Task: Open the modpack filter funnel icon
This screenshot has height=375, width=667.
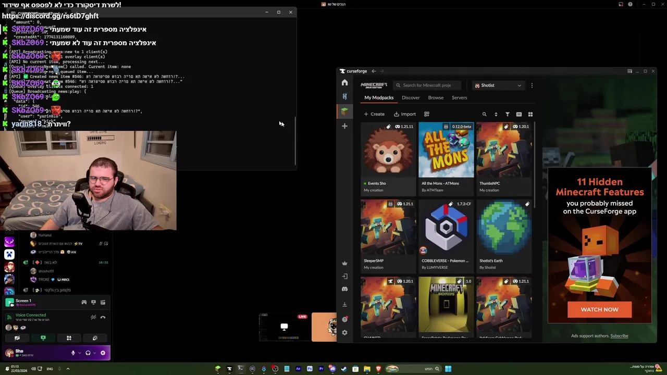Action: coord(507,114)
